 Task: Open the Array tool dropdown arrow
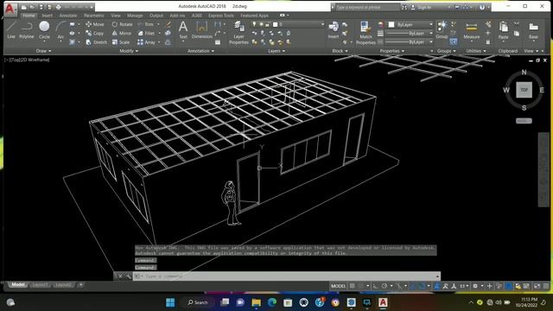tap(159, 42)
